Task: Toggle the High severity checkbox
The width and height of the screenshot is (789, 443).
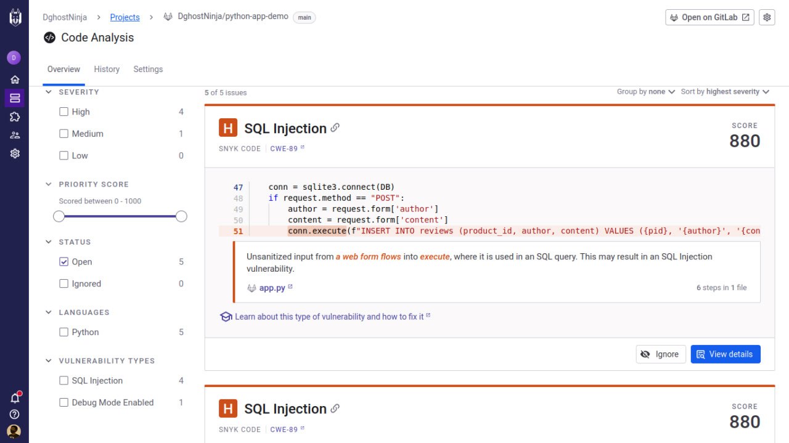Action: [63, 112]
